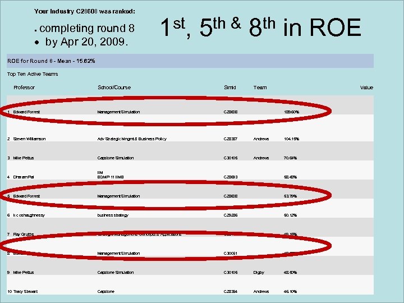Click the value in rank 3 Mike Pettus row
The height and width of the screenshot is (303, 404).
[291, 158]
